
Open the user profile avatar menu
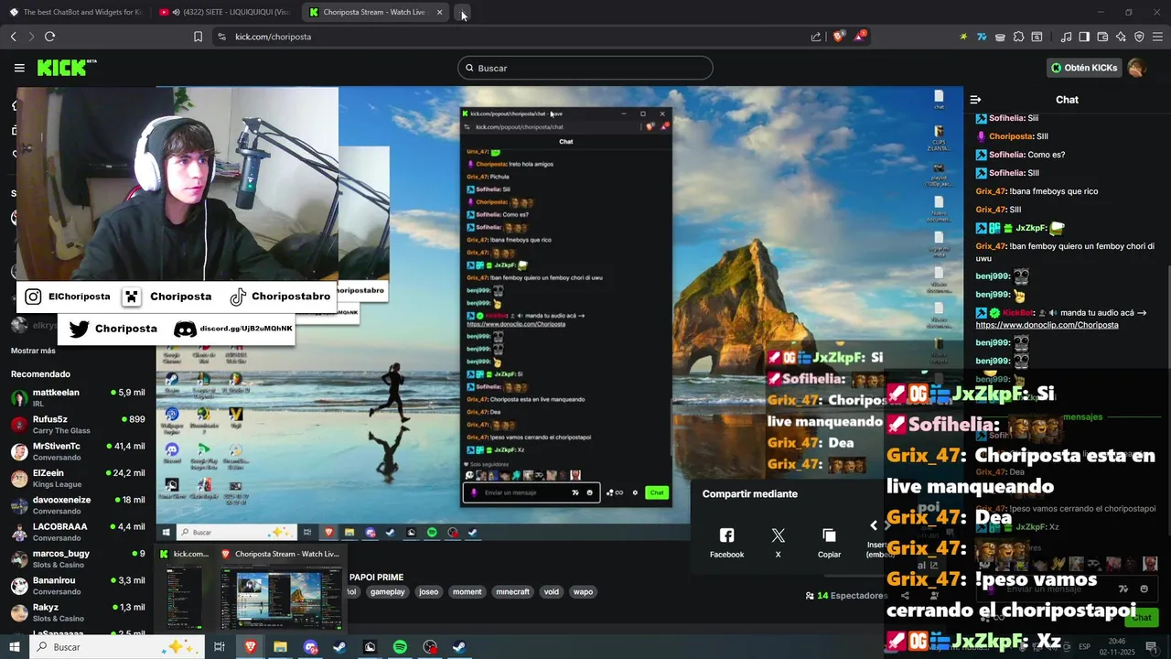pos(1136,68)
